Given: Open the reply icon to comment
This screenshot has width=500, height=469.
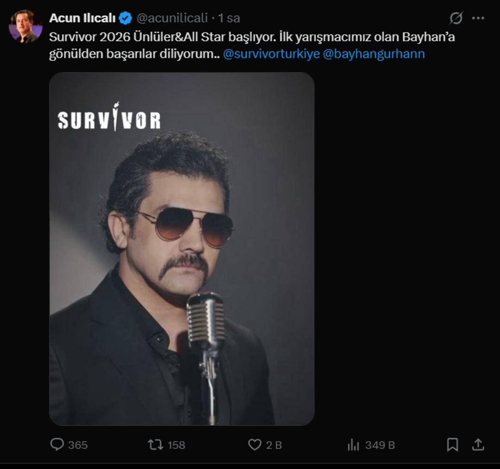Looking at the screenshot, I should 57,445.
